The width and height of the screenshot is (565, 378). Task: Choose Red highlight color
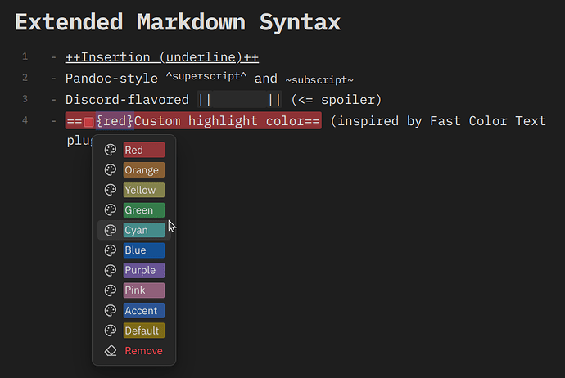[x=144, y=150]
